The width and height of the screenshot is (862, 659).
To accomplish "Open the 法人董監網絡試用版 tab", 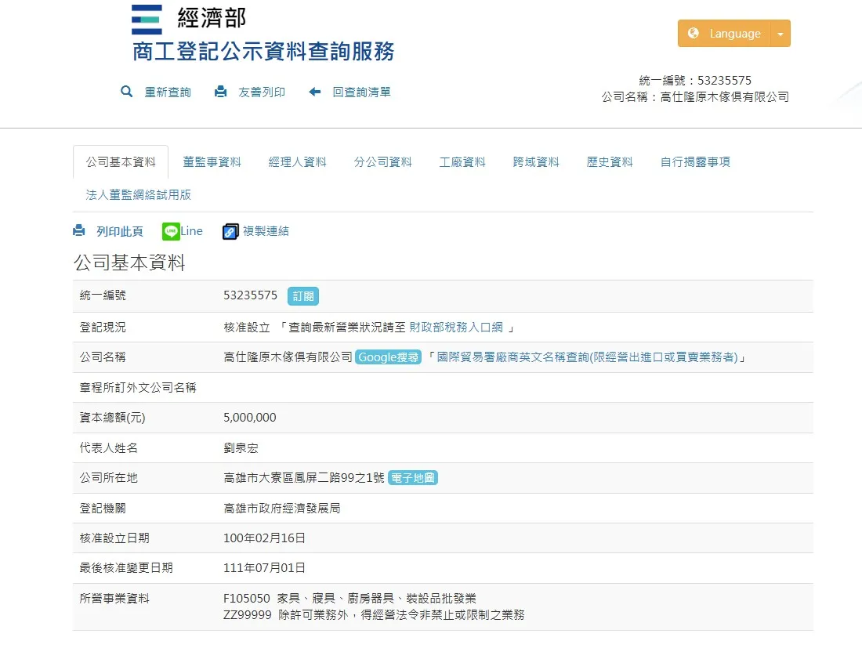I will (139, 194).
